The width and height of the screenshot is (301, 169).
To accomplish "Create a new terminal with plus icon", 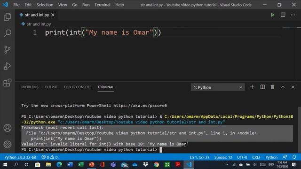I will (252, 87).
